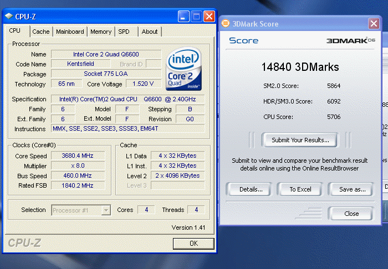388x269 pixels.
Task: Click the Instructions field MMX, SSE list
Action: (127, 128)
